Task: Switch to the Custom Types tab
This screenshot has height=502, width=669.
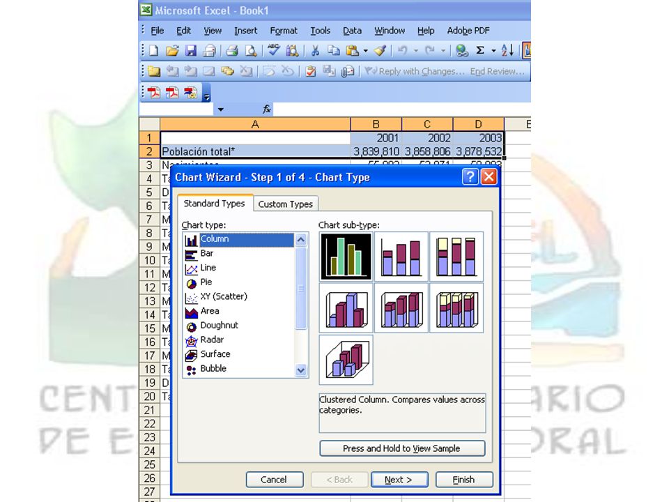Action: point(286,204)
